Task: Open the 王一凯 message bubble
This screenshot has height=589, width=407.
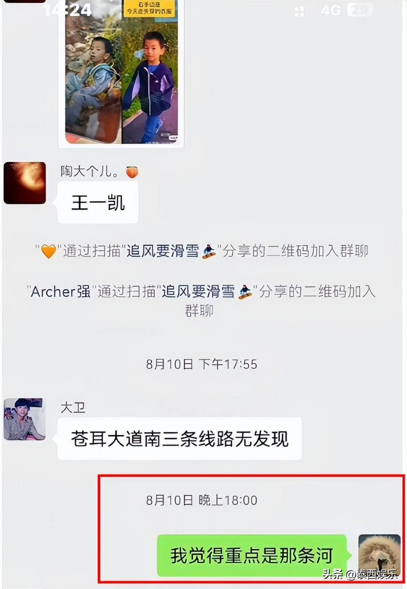Action: (98, 203)
